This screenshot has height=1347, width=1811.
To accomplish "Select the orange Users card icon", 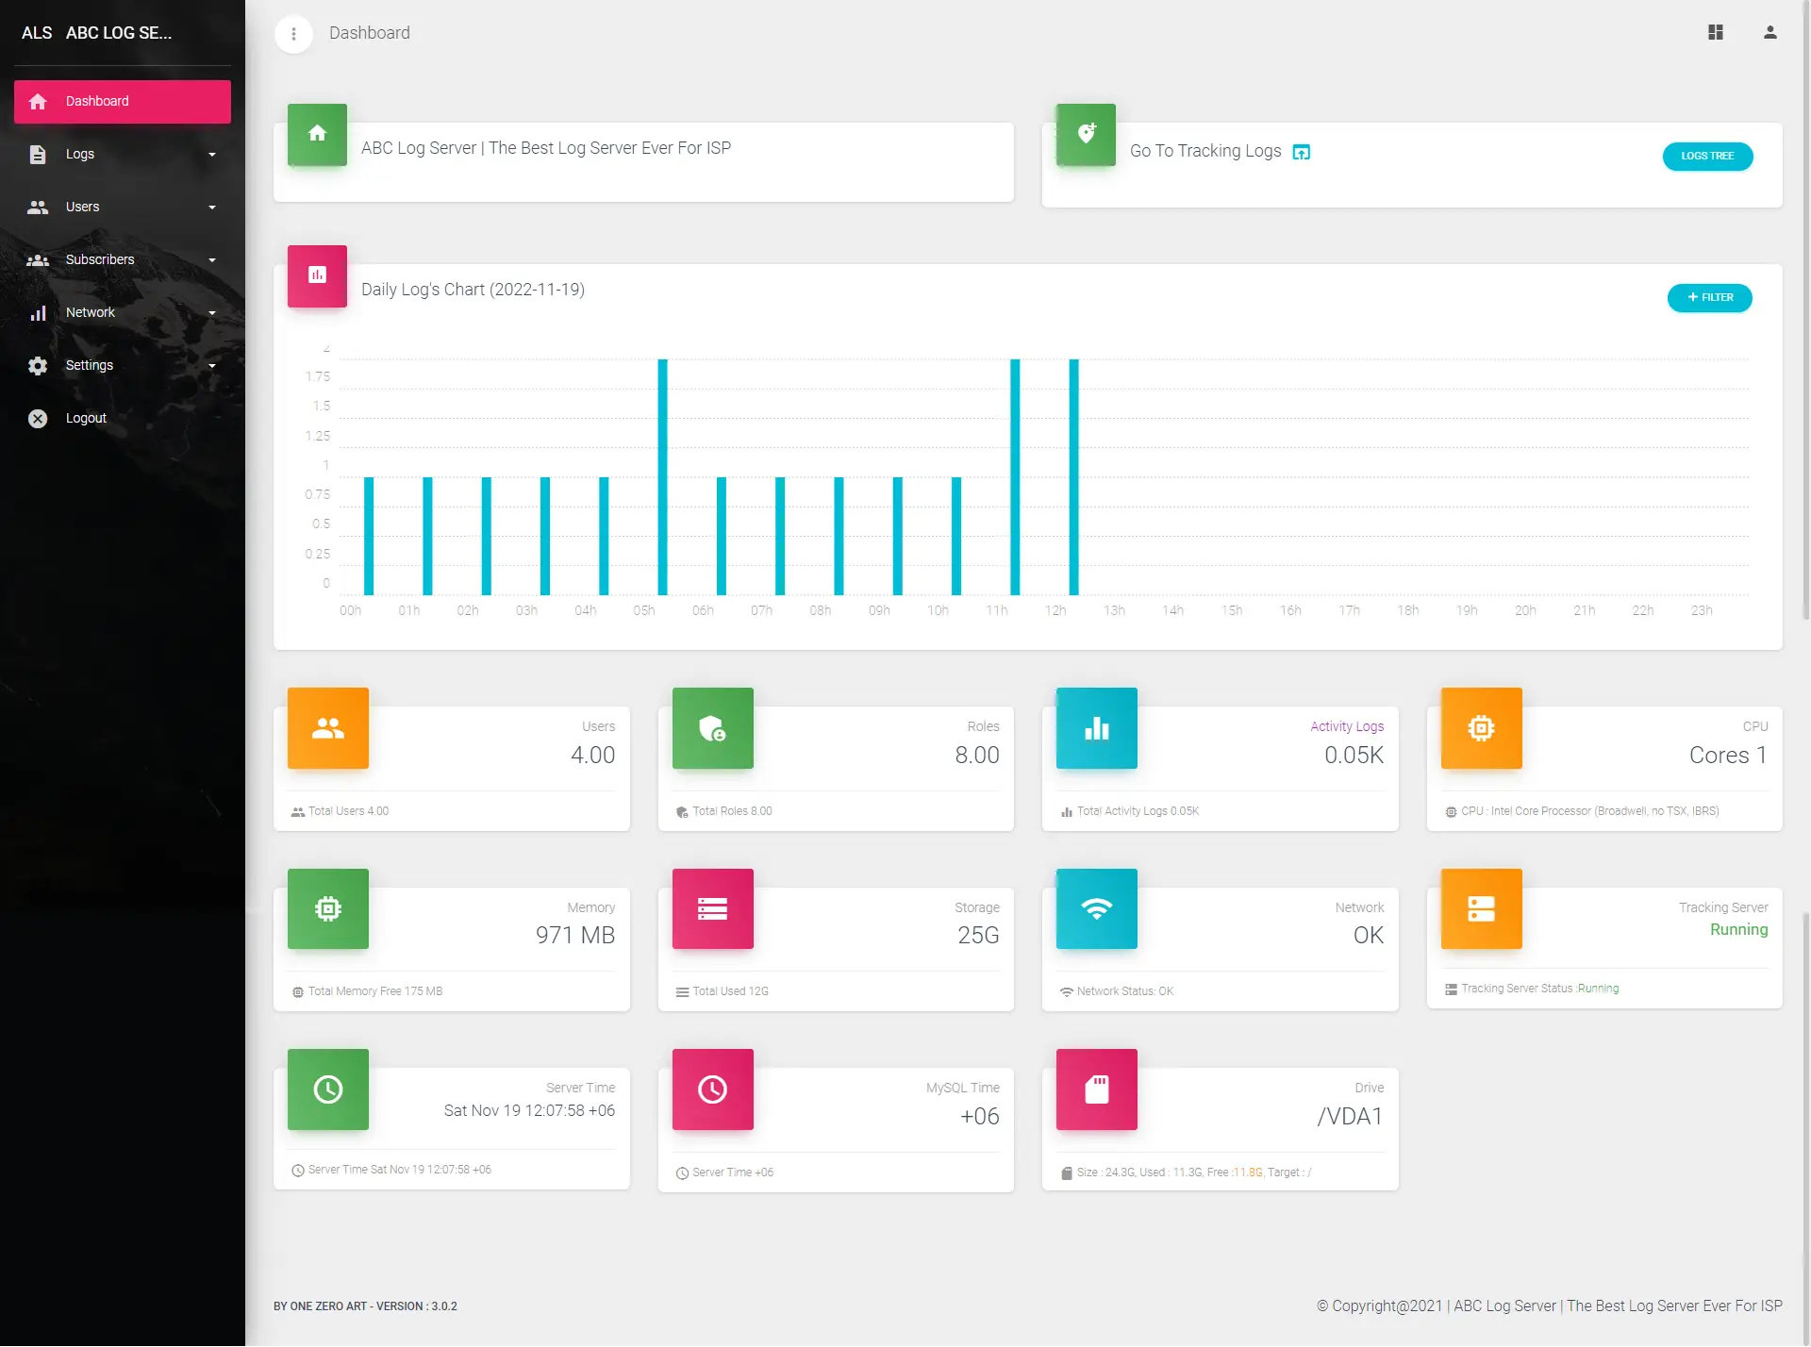I will point(327,728).
